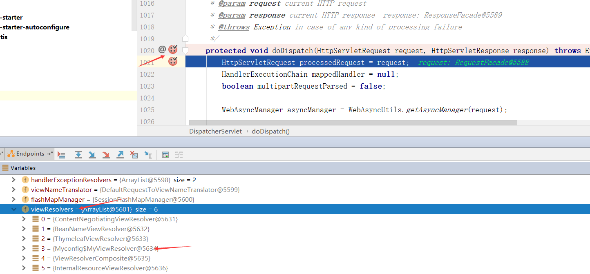Click the Drop Frame icon
Screen dimensions: 590x274
(134, 154)
